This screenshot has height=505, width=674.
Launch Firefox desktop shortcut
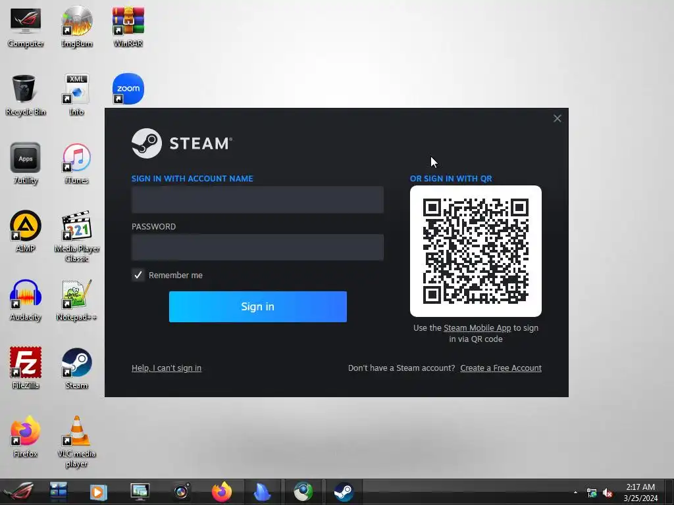tap(26, 437)
